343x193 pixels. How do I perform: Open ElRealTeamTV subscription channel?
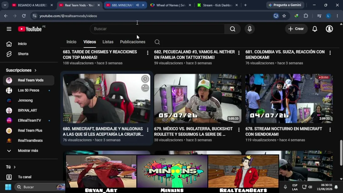29,120
